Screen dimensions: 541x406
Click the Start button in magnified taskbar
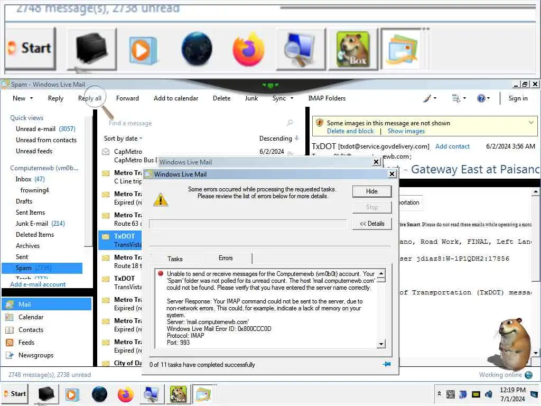tap(30, 48)
